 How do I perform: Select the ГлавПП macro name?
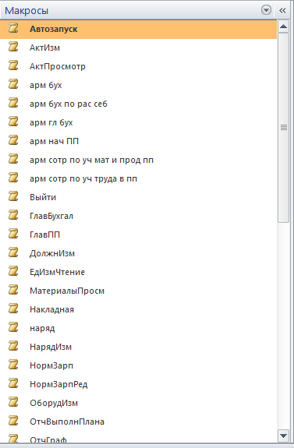click(x=45, y=235)
